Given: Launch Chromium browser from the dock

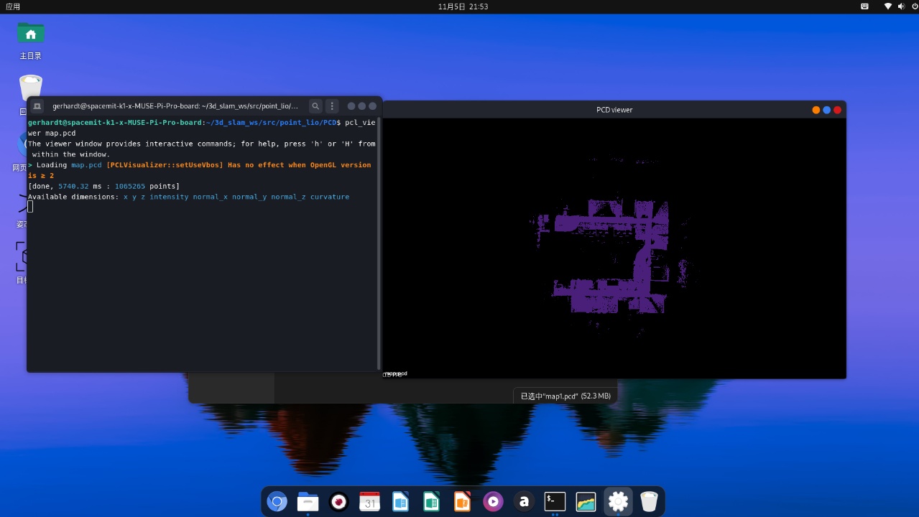Looking at the screenshot, I should 277,501.
